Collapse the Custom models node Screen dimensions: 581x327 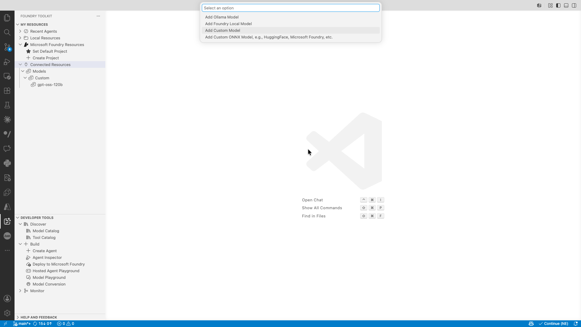coord(25,78)
